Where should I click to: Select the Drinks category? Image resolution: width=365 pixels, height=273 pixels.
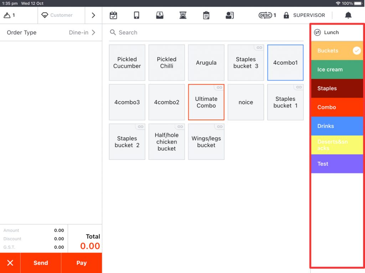coord(337,126)
